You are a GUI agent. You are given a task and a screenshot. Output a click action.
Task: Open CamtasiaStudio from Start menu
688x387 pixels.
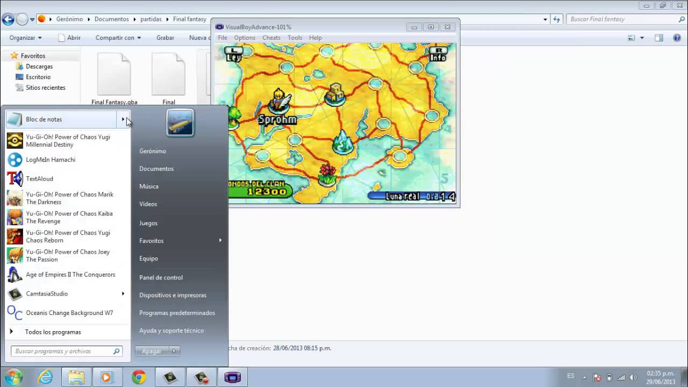pyautogui.click(x=61, y=293)
